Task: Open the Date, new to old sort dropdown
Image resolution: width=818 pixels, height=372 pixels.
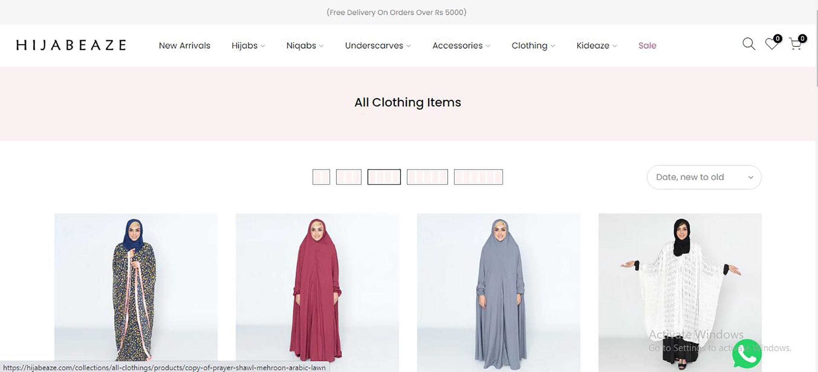Action: (704, 177)
